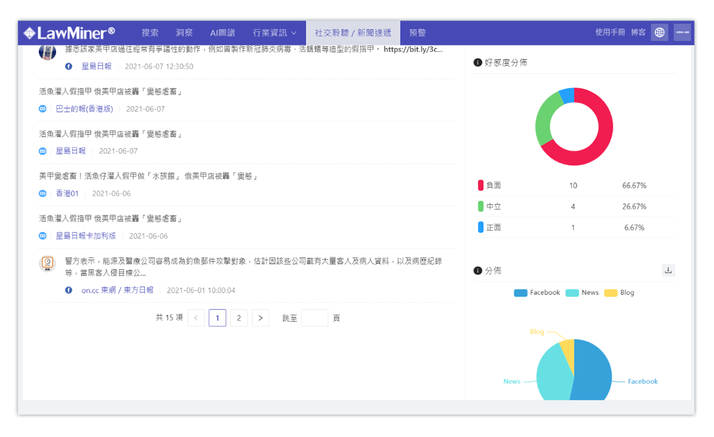Go to page 2
The image size is (714, 437).
pos(239,318)
